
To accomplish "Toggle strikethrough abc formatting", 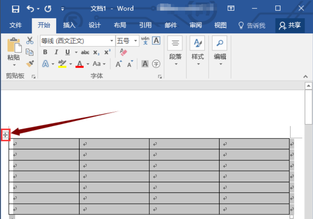I will (85, 52).
